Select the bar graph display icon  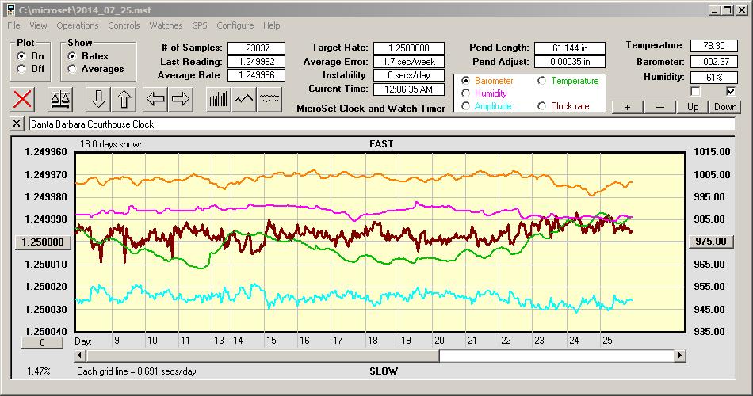click(219, 99)
